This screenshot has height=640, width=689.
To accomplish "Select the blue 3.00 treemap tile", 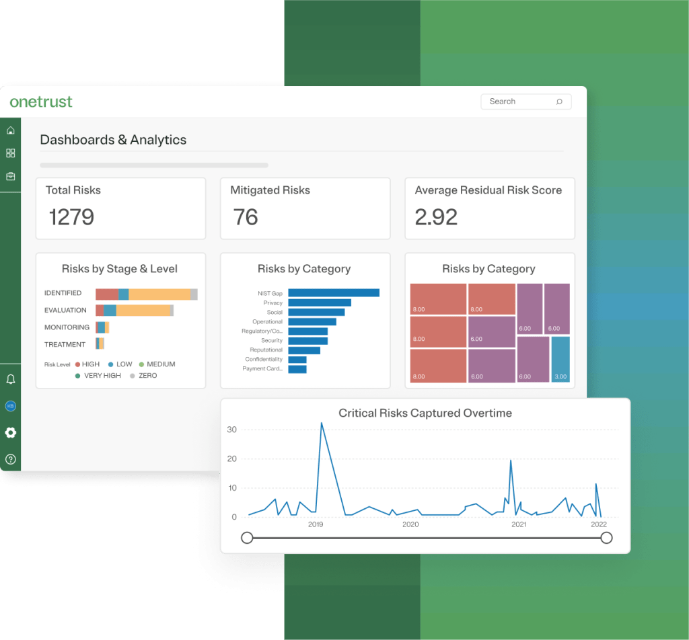I will click(x=560, y=359).
